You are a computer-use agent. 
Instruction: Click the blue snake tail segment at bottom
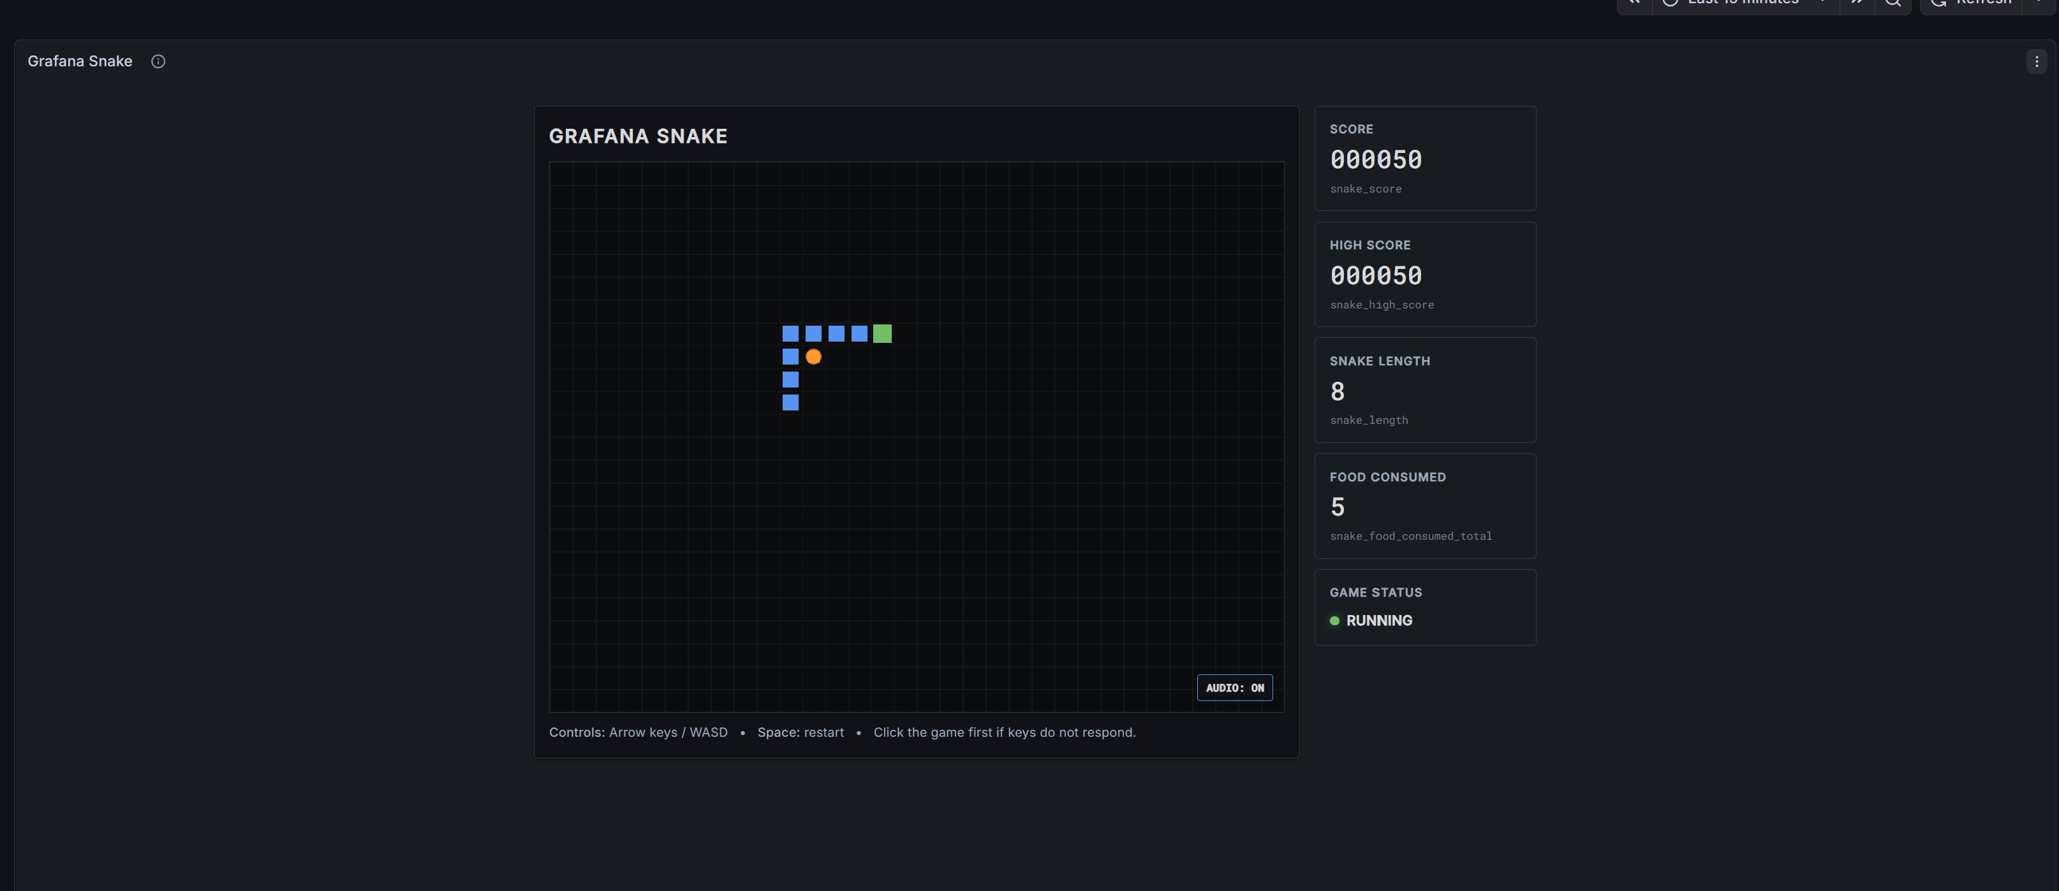[790, 402]
